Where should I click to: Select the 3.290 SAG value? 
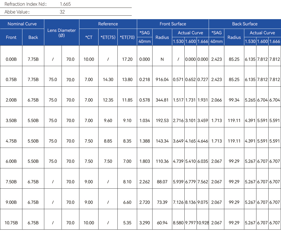(x=144, y=223)
